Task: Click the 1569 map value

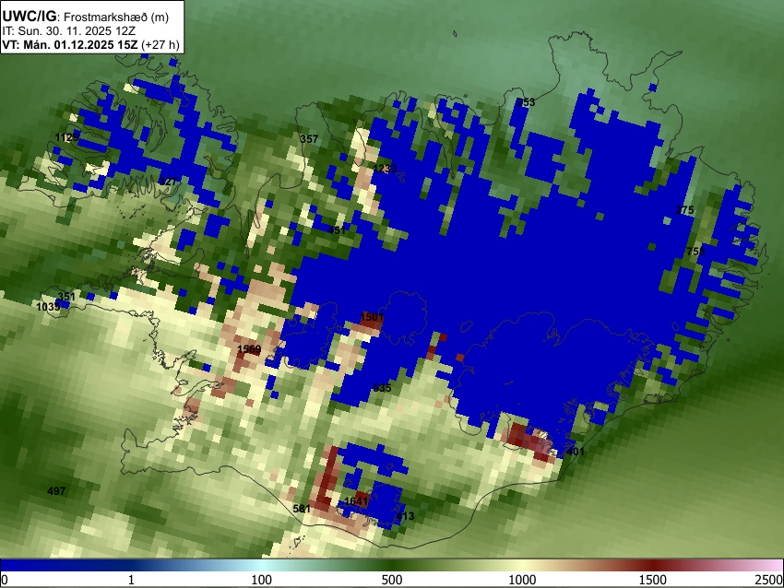Action: tap(249, 349)
